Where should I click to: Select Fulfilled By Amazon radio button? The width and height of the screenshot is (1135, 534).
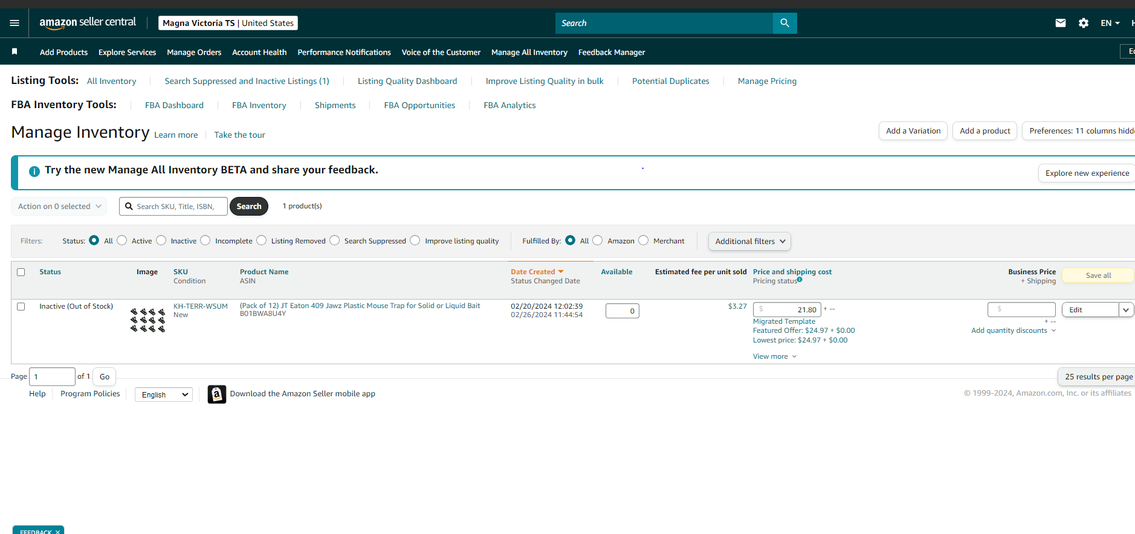click(597, 240)
